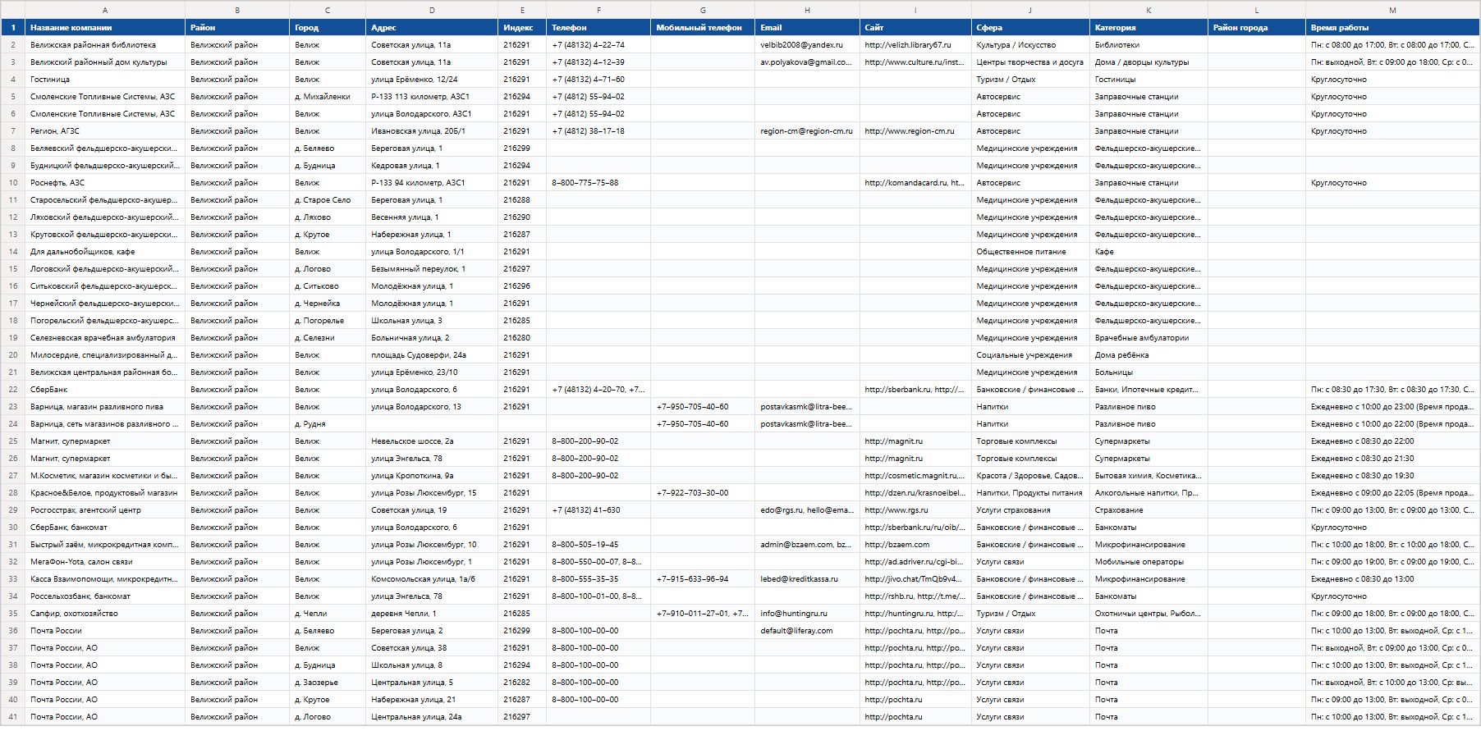Click the 'Район города' header cell
The image size is (1481, 740).
(x=1257, y=27)
